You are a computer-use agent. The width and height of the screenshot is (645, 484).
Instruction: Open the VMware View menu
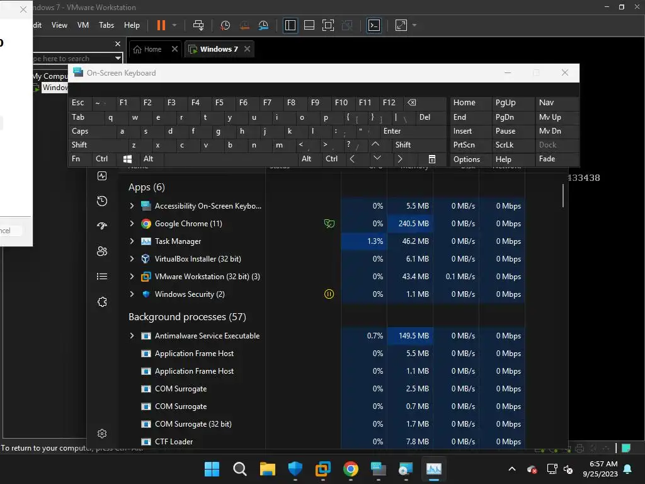pos(59,25)
